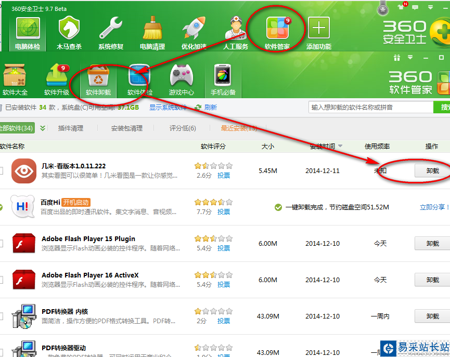This screenshot has width=450, height=357.
Task: Select 软件卸载 trash bin icon
Action: tap(98, 80)
